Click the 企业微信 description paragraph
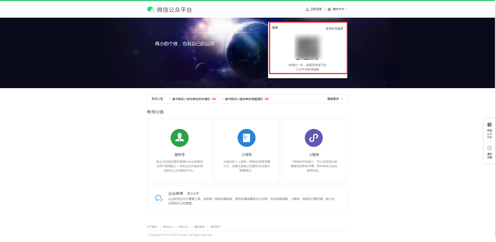The image size is (496, 242). (x=251, y=201)
